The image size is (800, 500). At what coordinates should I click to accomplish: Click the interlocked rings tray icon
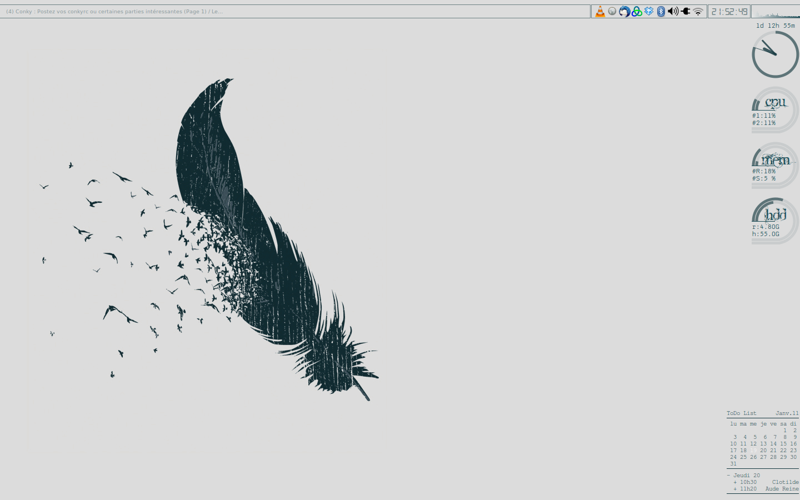pyautogui.click(x=637, y=12)
